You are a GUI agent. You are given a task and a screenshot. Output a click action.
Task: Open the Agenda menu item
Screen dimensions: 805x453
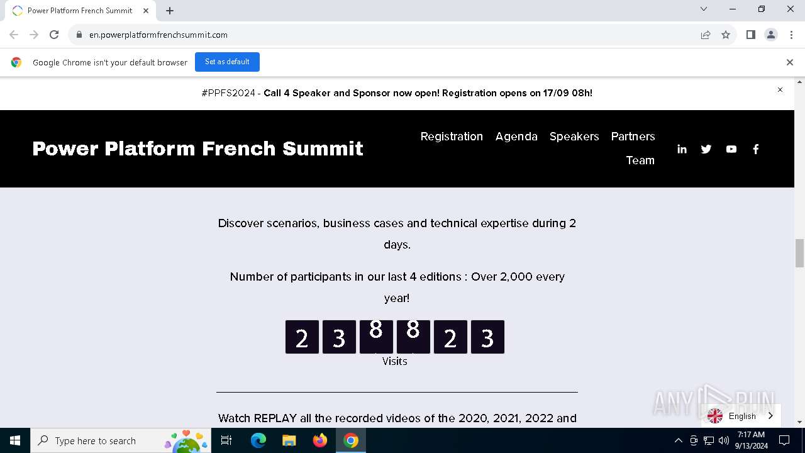point(516,137)
